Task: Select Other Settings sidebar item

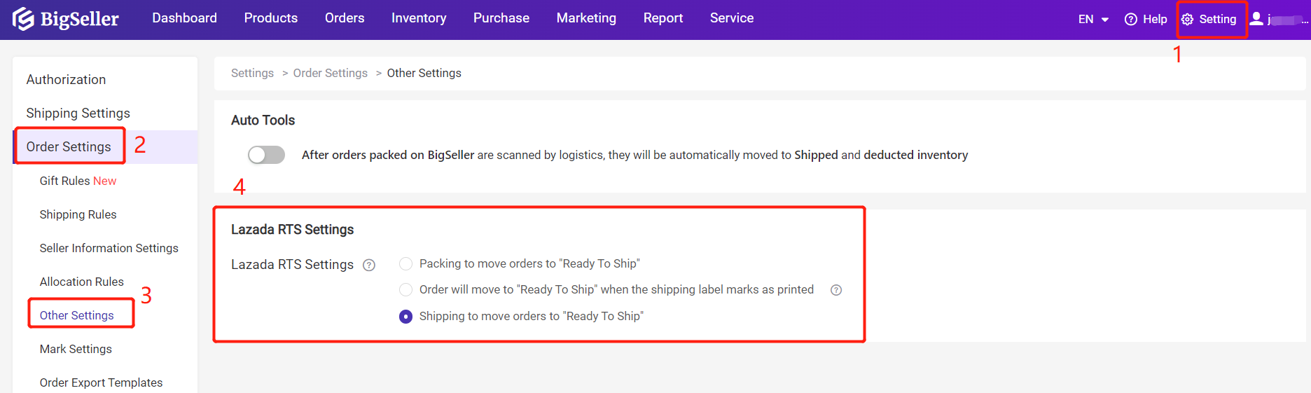Action: tap(76, 315)
